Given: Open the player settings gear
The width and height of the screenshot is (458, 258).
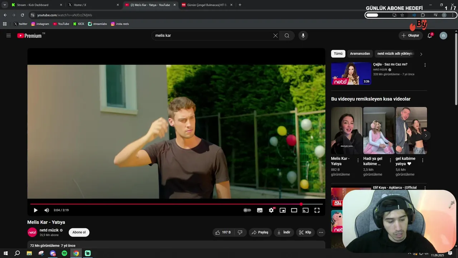Looking at the screenshot, I should (x=271, y=210).
